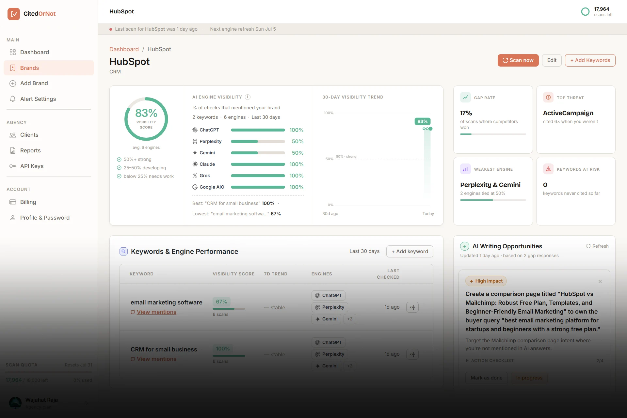The height and width of the screenshot is (418, 627).
Task: Click the ChatGPT engine icon in visibility list
Action: pyautogui.click(x=195, y=130)
